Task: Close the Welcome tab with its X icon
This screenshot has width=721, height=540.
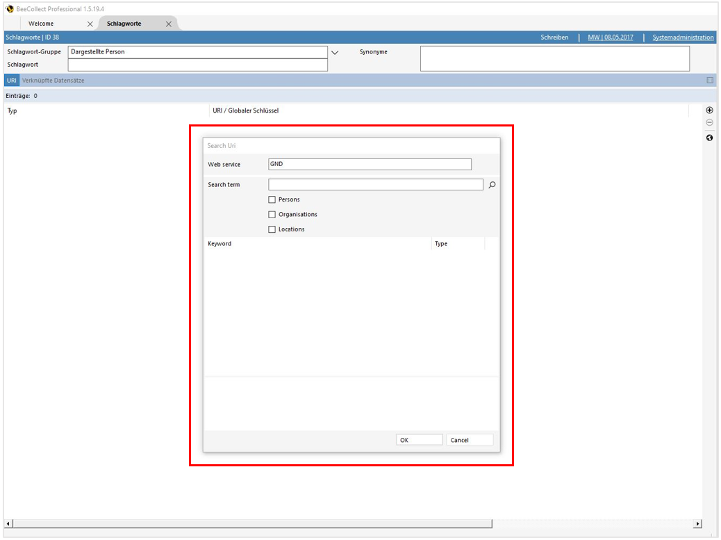Action: [89, 23]
